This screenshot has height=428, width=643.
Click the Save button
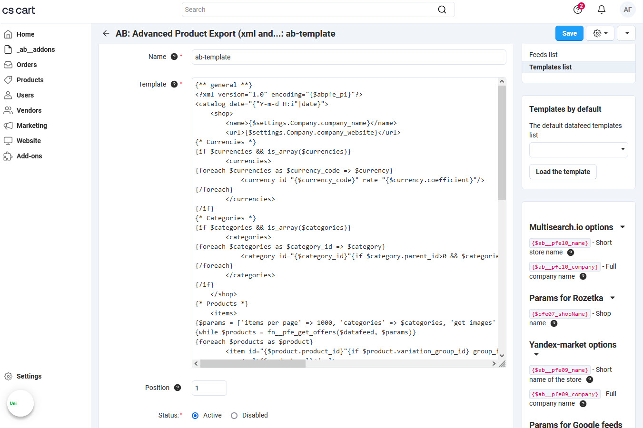569,33
